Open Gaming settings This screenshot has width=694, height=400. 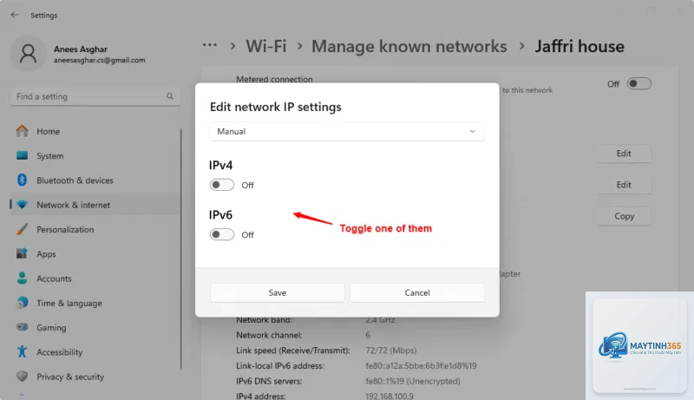point(95,328)
